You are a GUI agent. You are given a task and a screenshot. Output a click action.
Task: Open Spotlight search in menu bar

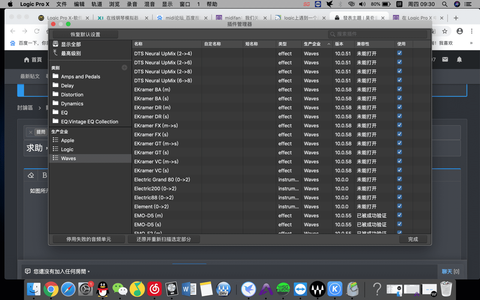[x=445, y=4]
